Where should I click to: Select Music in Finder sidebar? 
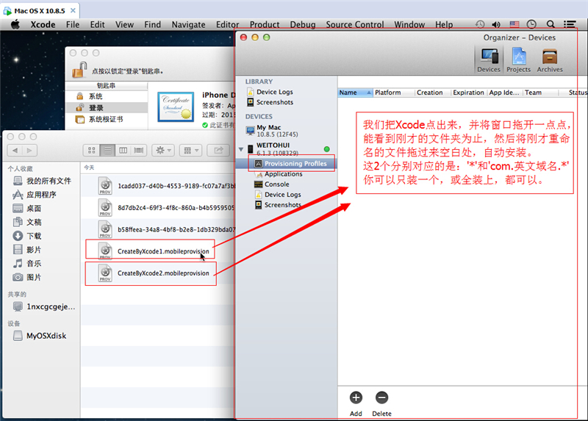pos(27,264)
